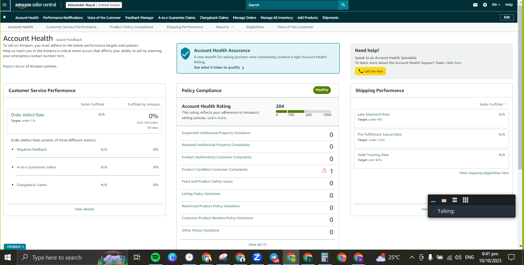Screen dimensions: 524x265
Task: Open Performance Notifications in the bookmark bar
Action: [63, 18]
